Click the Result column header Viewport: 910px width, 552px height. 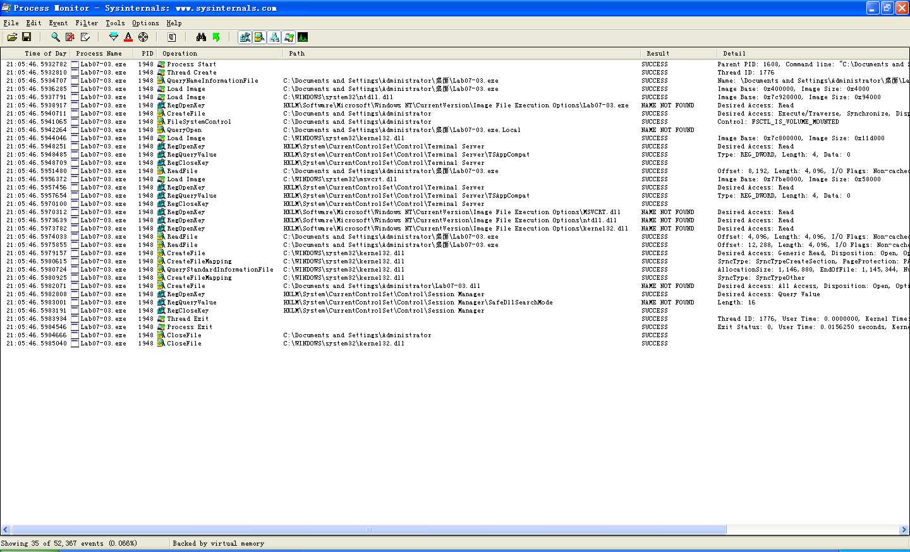[x=679, y=54]
